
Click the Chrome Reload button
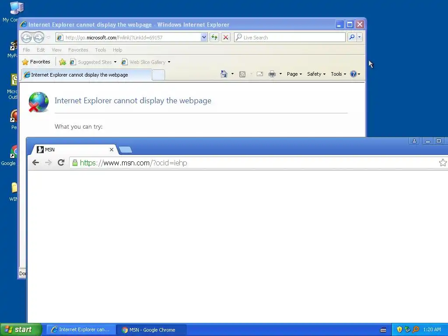tap(61, 163)
